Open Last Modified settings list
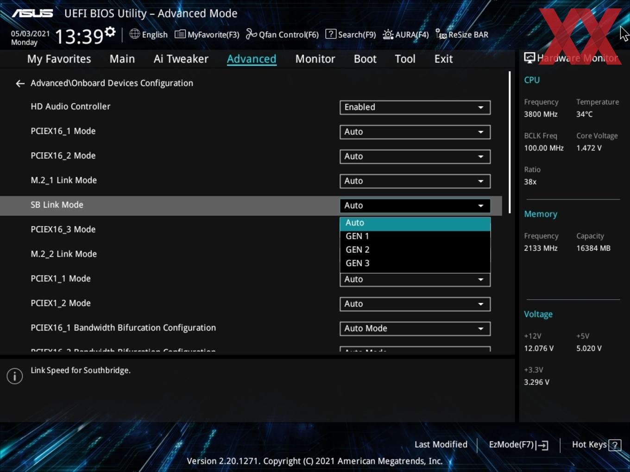 (x=441, y=444)
